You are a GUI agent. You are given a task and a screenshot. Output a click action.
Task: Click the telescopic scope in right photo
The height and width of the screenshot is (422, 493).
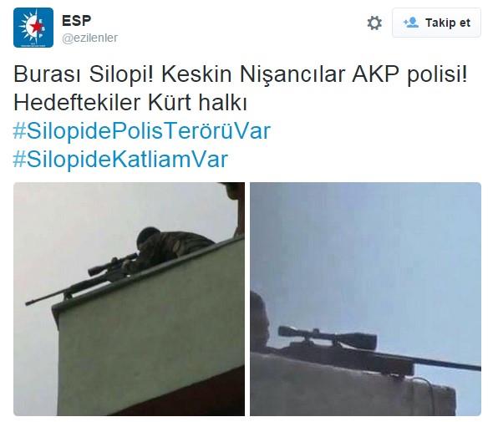point(327,337)
